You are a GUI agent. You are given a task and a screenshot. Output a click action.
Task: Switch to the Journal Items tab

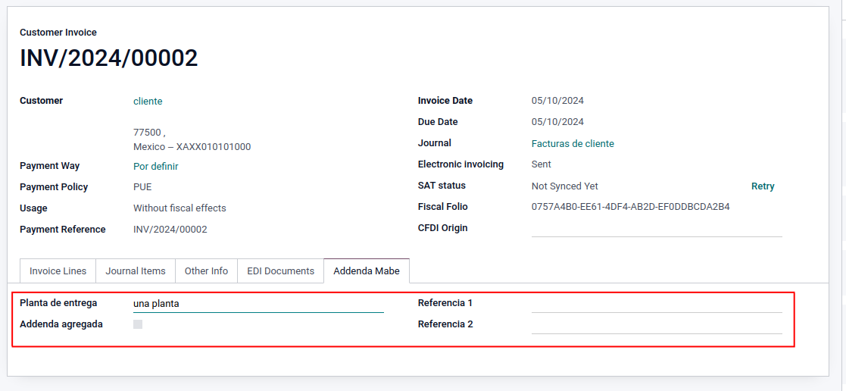(136, 271)
